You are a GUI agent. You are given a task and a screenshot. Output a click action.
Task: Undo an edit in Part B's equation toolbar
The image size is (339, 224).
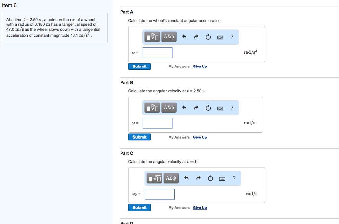(184, 108)
